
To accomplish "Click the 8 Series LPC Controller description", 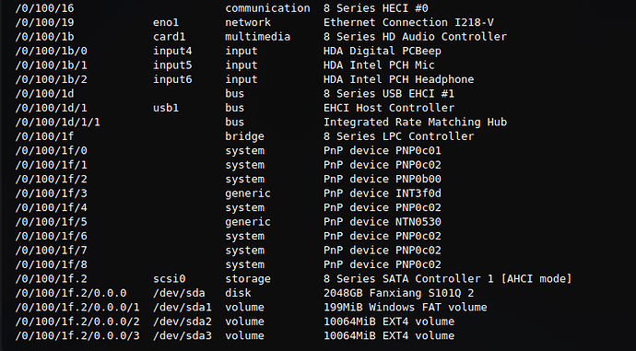I will [399, 136].
